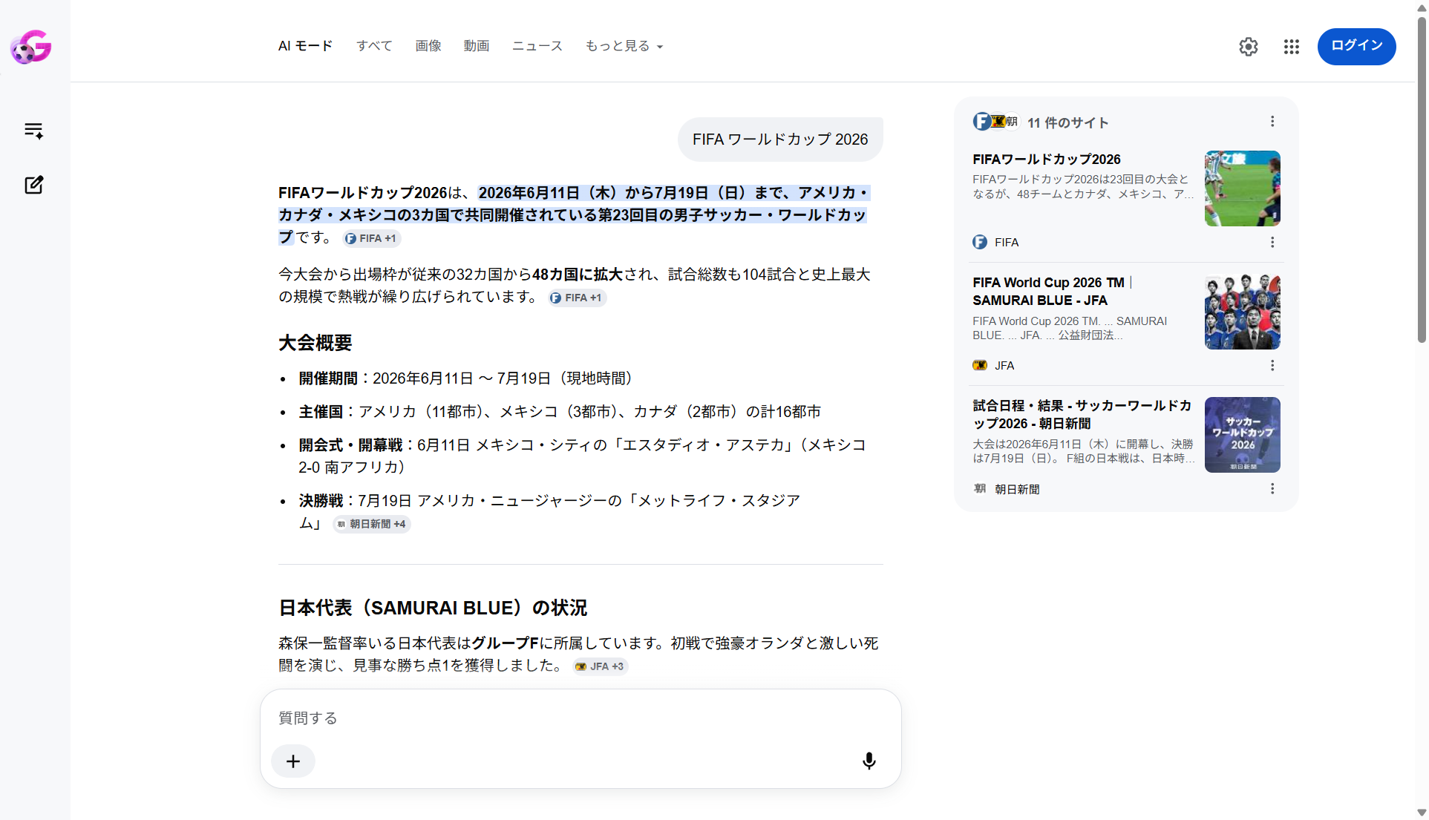Click the サッカーワールドカップ2026 thumbnail
Screen dimensions: 1429x820
coord(1243,435)
